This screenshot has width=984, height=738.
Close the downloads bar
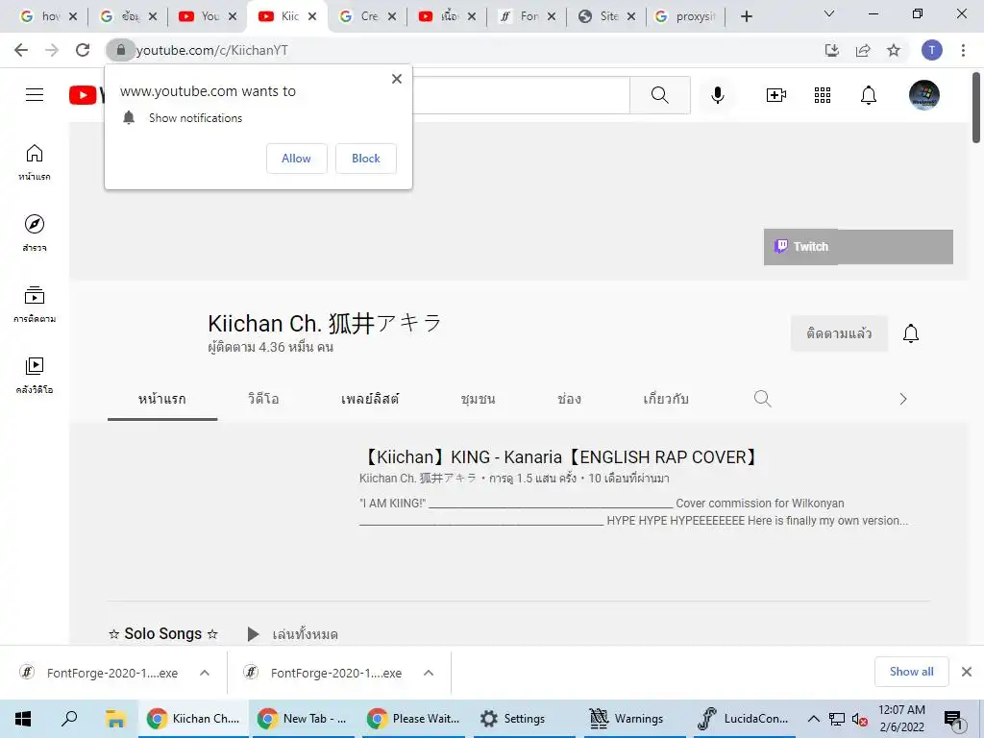(x=967, y=672)
